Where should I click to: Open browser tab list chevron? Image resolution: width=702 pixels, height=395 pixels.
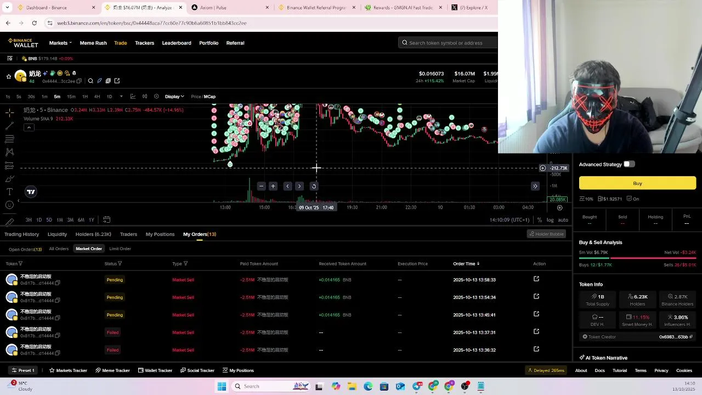7,8
